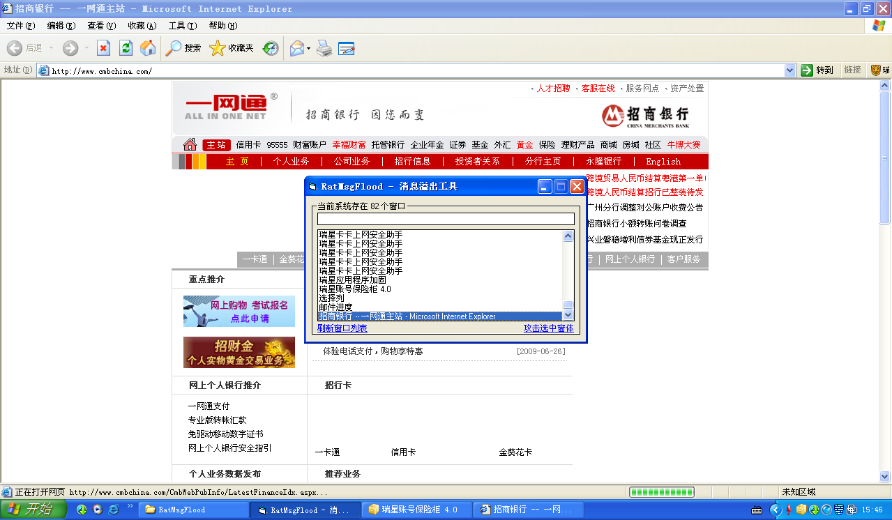Click the Windows flag throbber in the IE menu bar
The image size is (892, 520).
tap(878, 26)
